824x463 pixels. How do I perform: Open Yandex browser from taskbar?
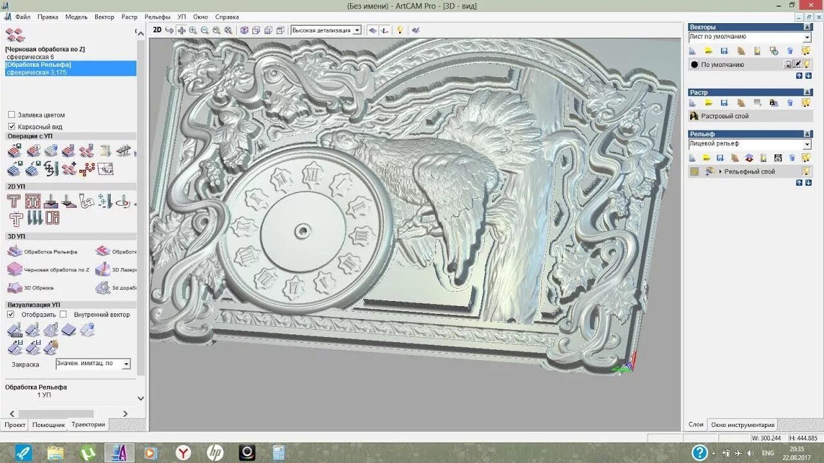coord(183,453)
